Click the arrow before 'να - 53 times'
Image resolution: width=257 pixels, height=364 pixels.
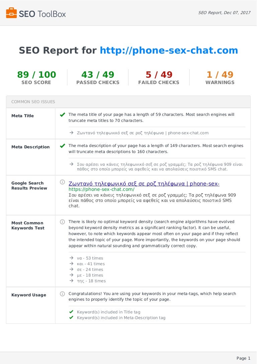tap(71, 258)
